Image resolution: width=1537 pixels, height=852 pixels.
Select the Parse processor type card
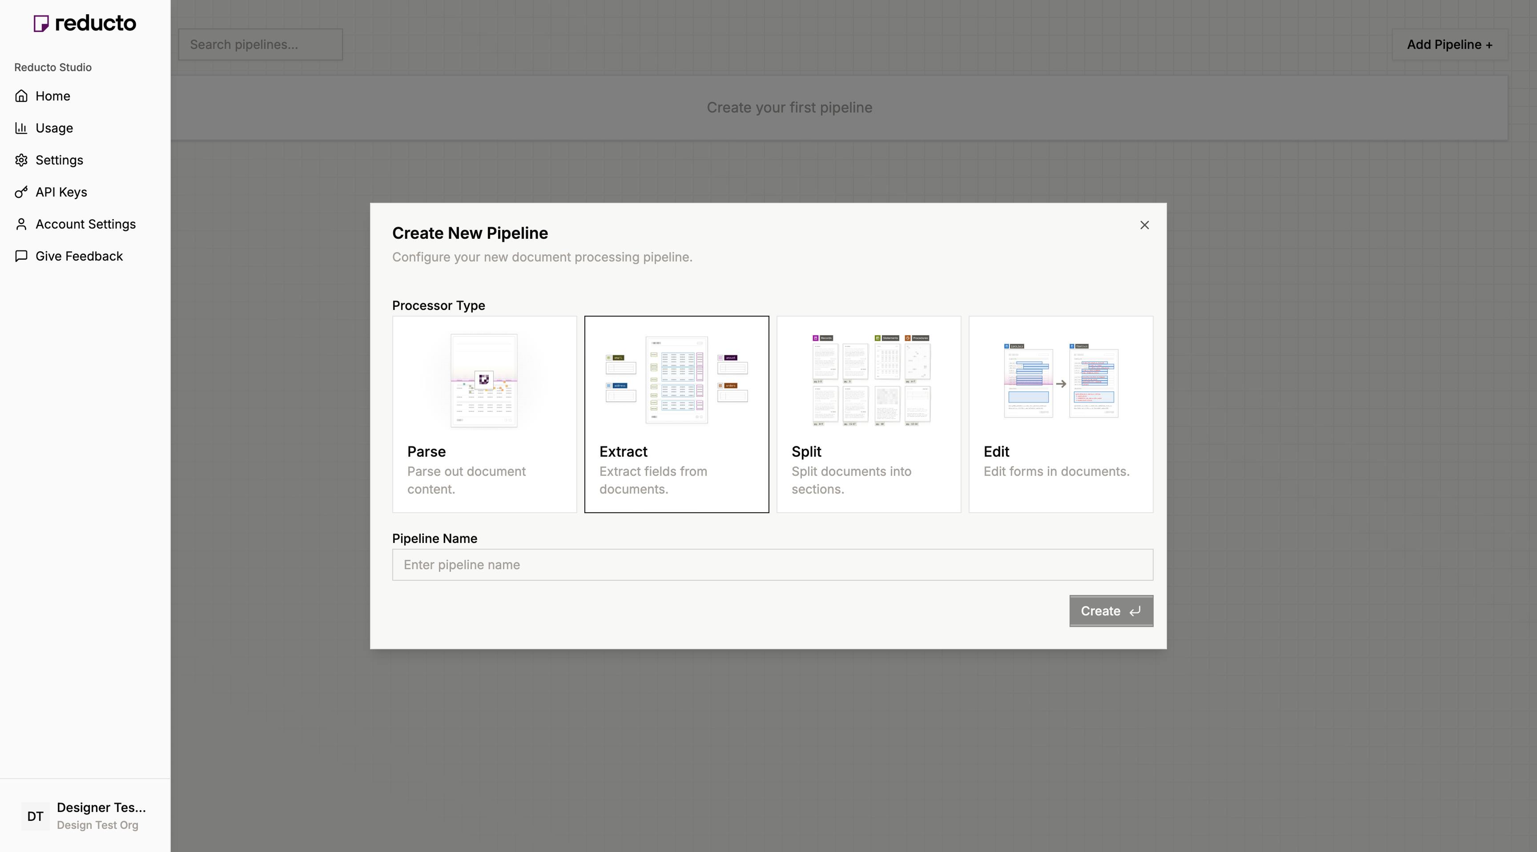[x=484, y=414]
